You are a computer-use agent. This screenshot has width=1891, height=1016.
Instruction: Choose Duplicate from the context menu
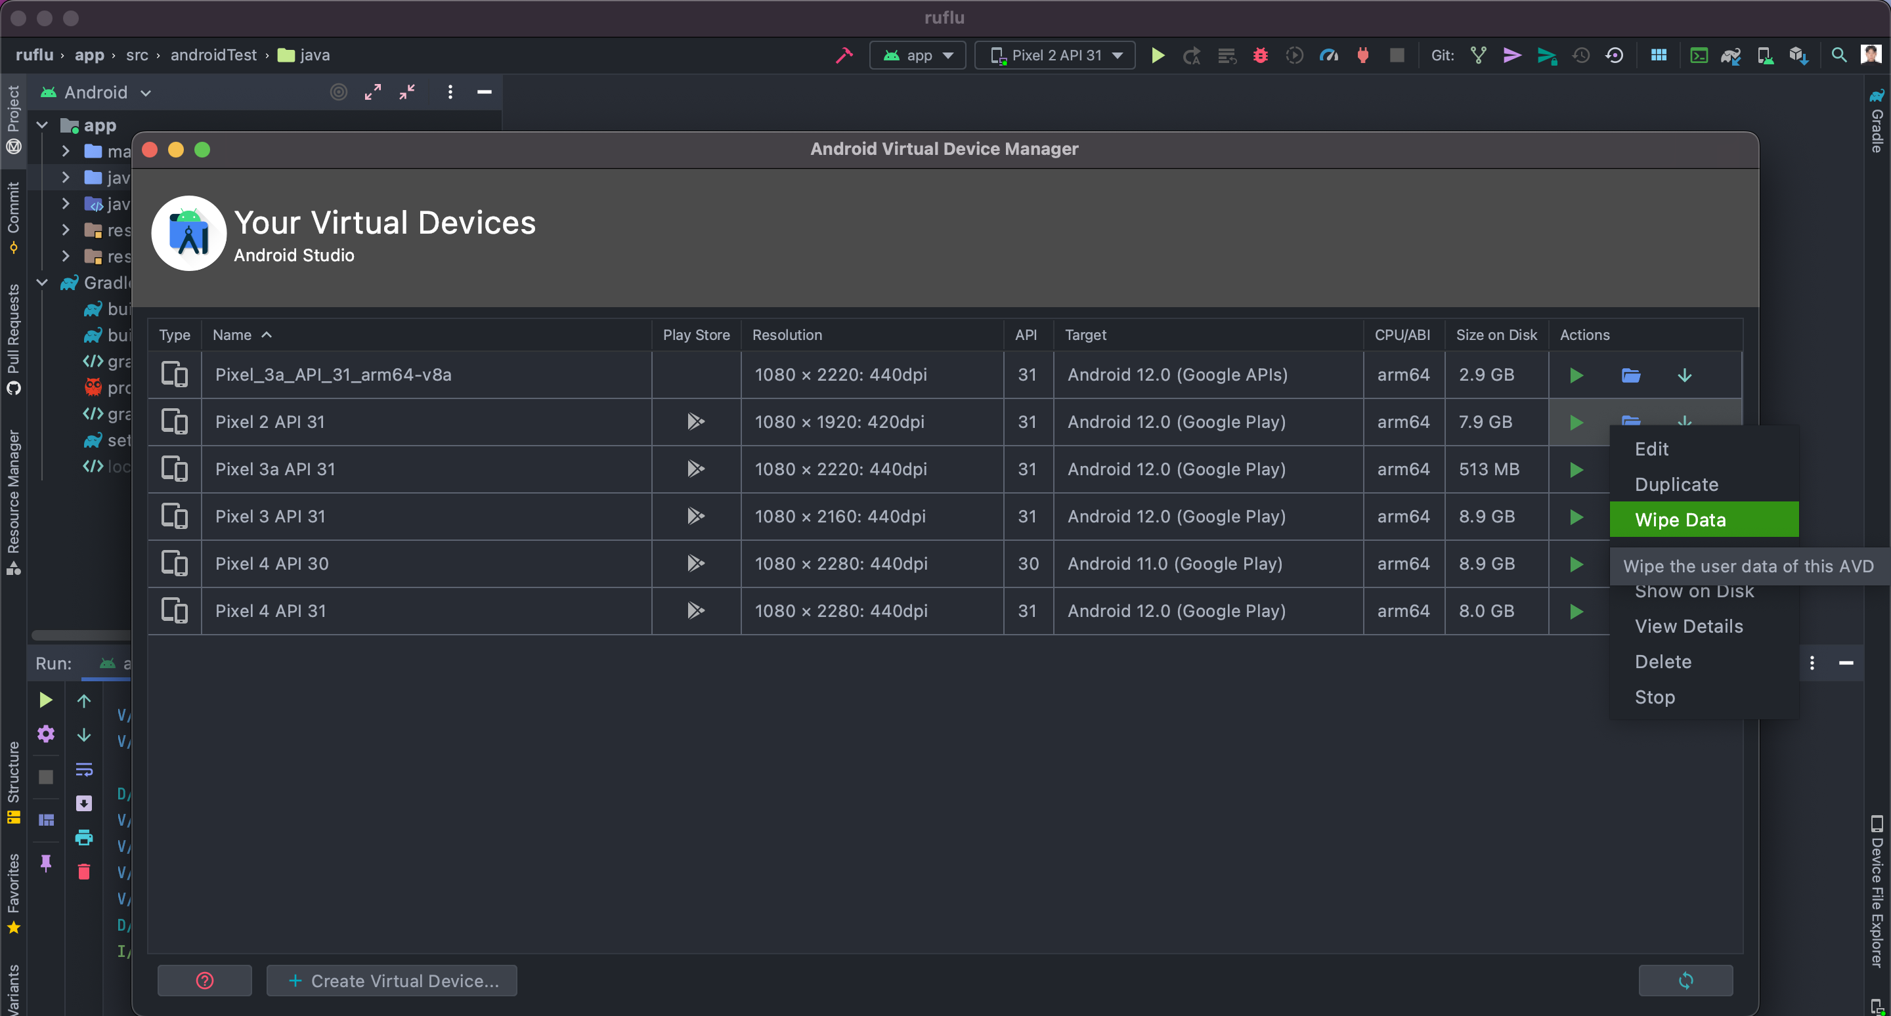coord(1676,484)
